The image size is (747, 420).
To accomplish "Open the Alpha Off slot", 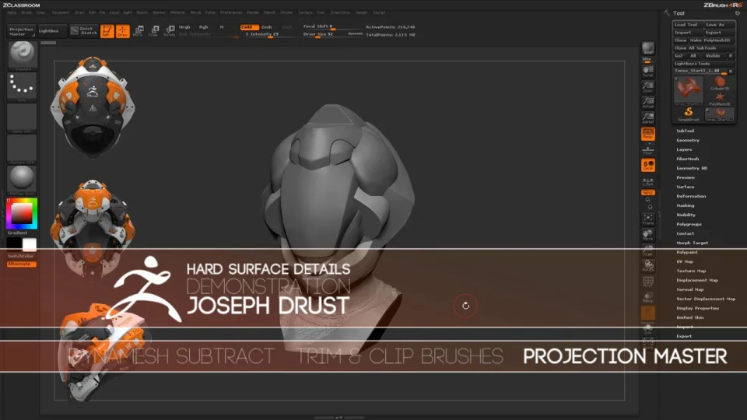I will (22, 117).
